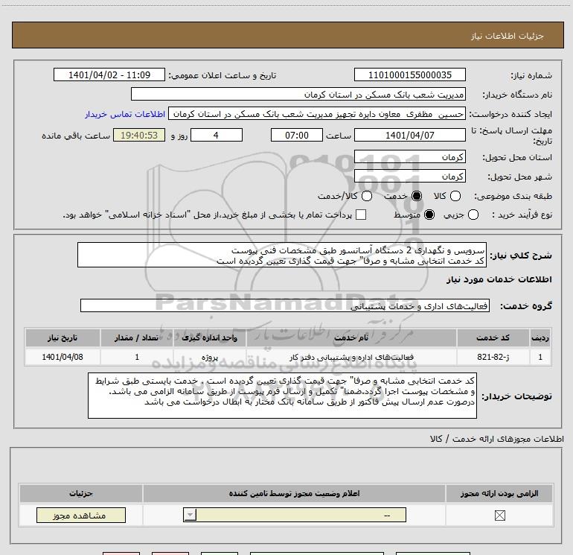The width and height of the screenshot is (573, 555).
Task: Click the request number field 1101000155000035
Action: tap(409, 74)
